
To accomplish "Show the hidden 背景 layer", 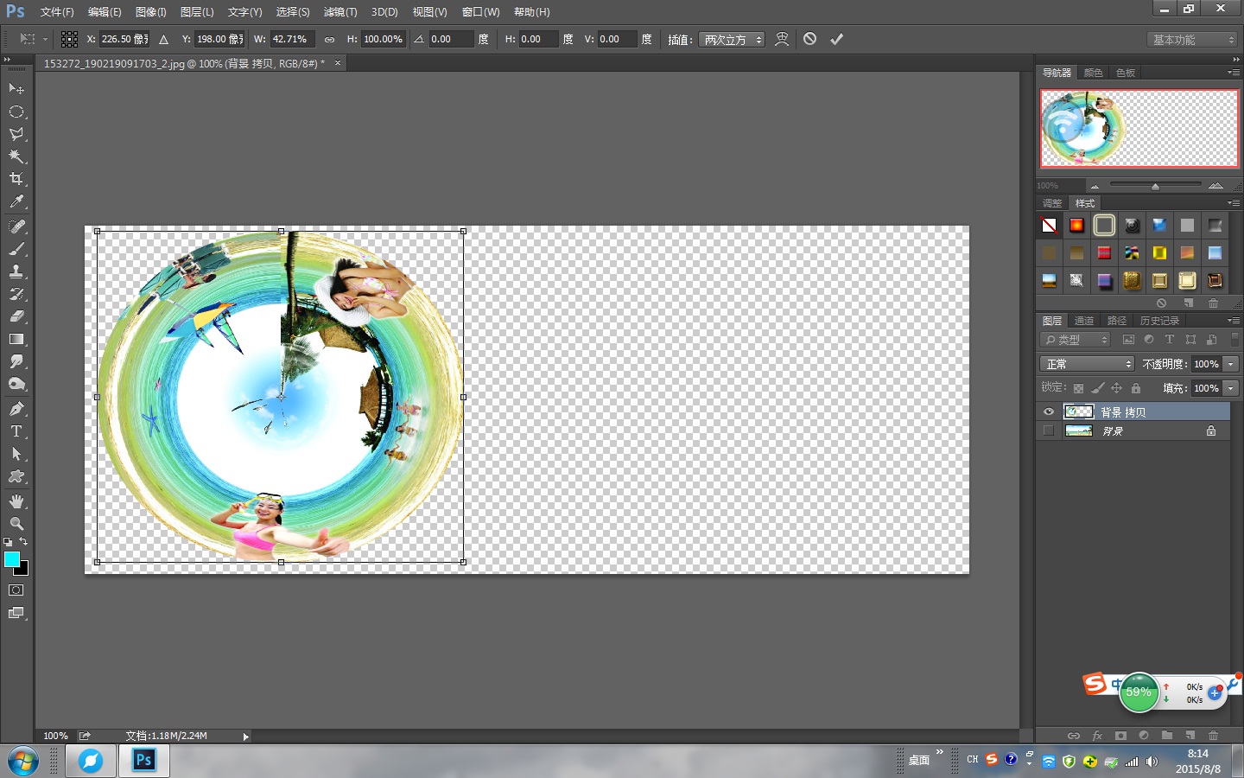I will pos(1049,430).
